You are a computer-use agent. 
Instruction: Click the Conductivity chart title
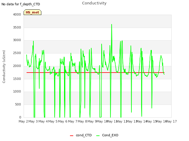click(x=94, y=3)
